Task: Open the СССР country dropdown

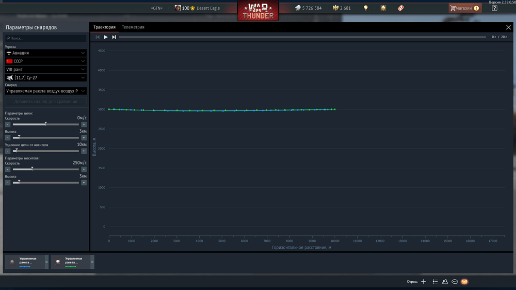Action: 46,61
